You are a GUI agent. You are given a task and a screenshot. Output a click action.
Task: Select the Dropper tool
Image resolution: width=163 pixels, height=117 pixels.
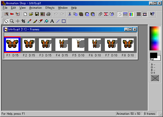29,21
